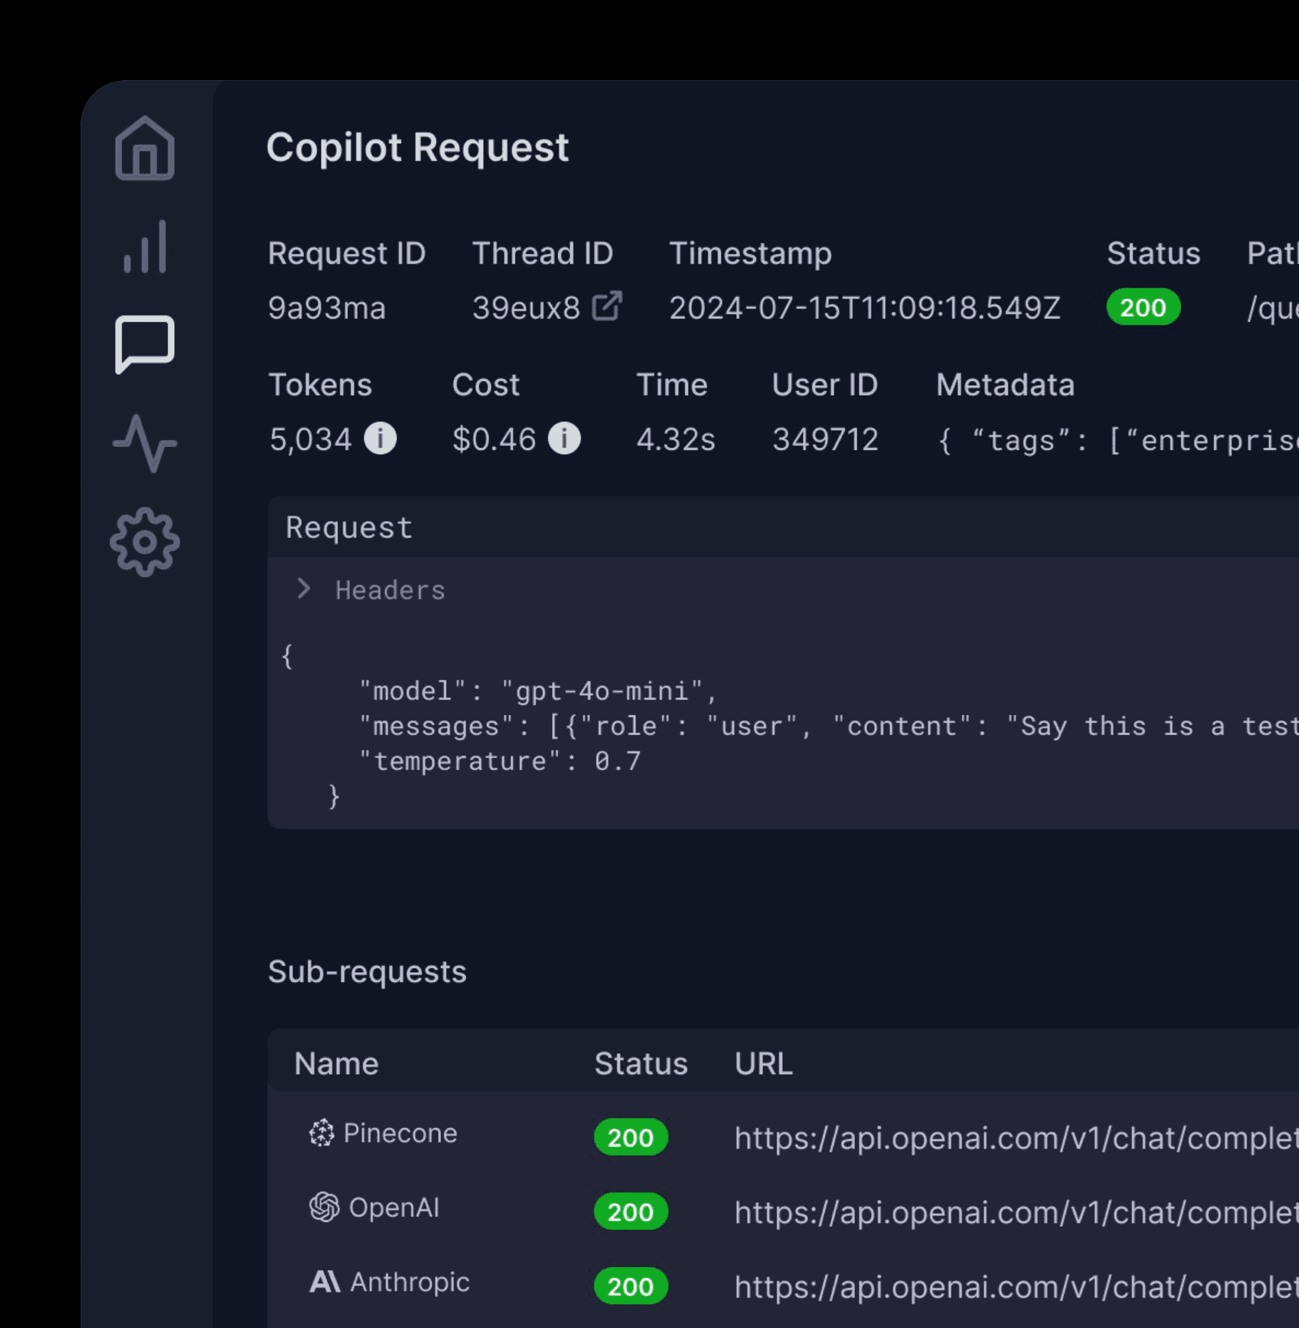Viewport: 1299px width, 1328px height.
Task: Open the Thread ID external link
Action: pyautogui.click(x=608, y=305)
